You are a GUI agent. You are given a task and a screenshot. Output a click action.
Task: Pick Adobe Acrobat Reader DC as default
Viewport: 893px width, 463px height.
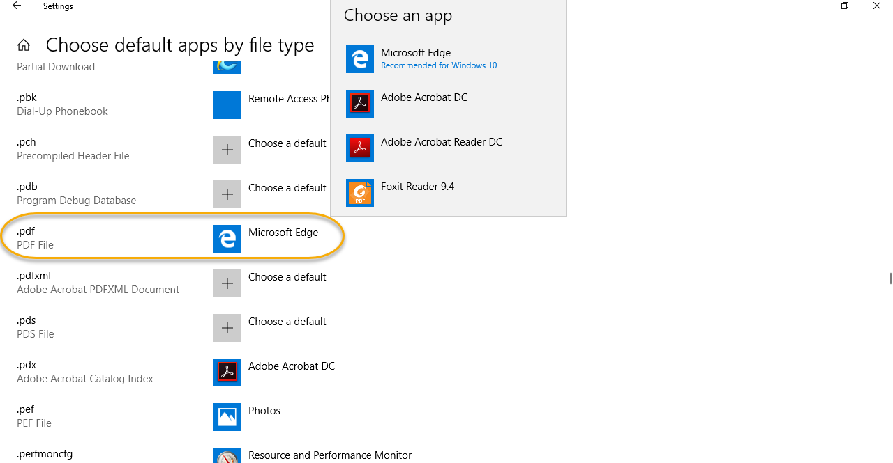[x=449, y=148]
